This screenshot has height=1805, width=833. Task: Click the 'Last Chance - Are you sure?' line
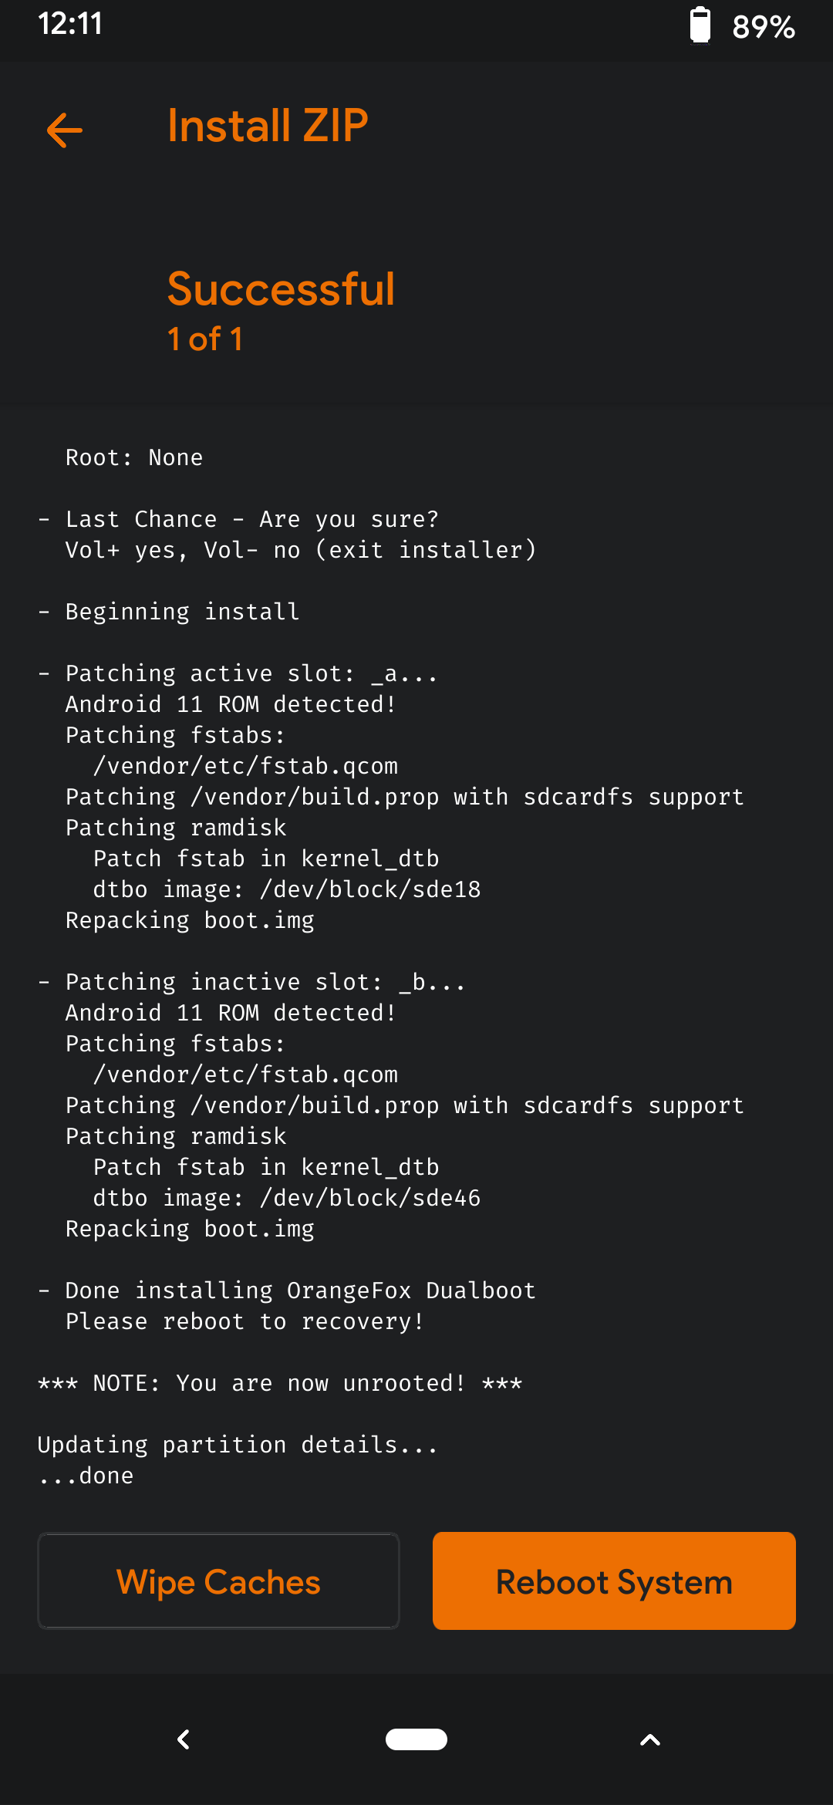click(251, 519)
